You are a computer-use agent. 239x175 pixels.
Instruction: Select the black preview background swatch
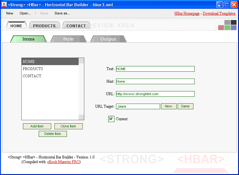click(234, 23)
